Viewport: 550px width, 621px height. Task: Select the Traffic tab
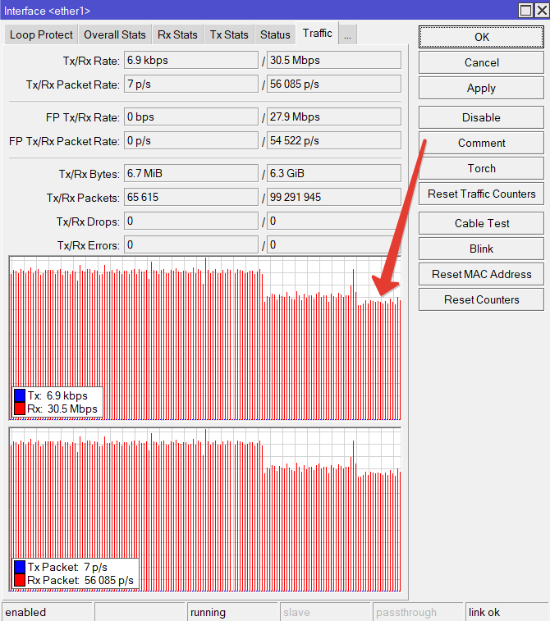317,34
